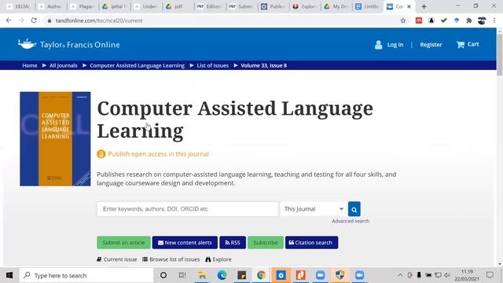This screenshot has height=283, width=503.
Task: Open the Windows Start menu
Action: click(9, 275)
